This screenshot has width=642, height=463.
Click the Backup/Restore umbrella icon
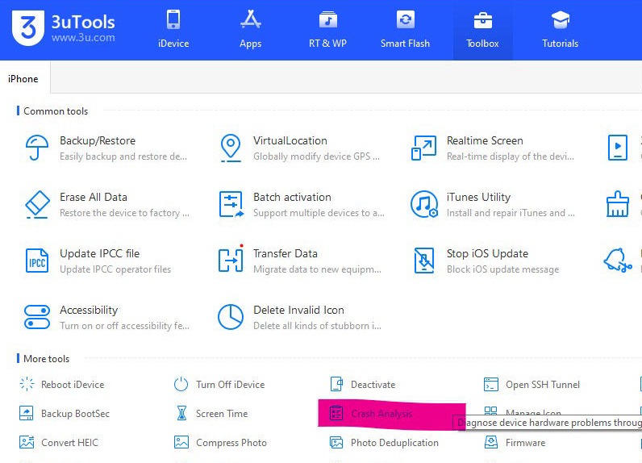pyautogui.click(x=37, y=148)
